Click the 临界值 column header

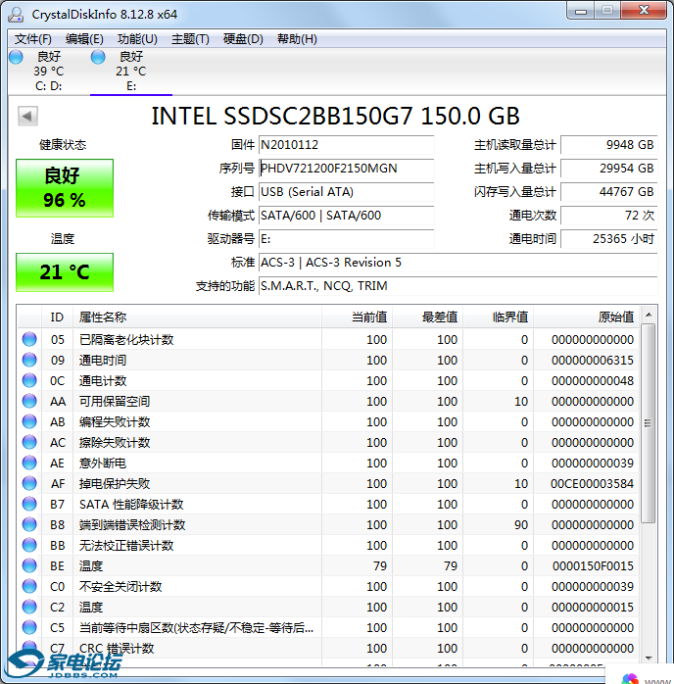click(x=499, y=318)
